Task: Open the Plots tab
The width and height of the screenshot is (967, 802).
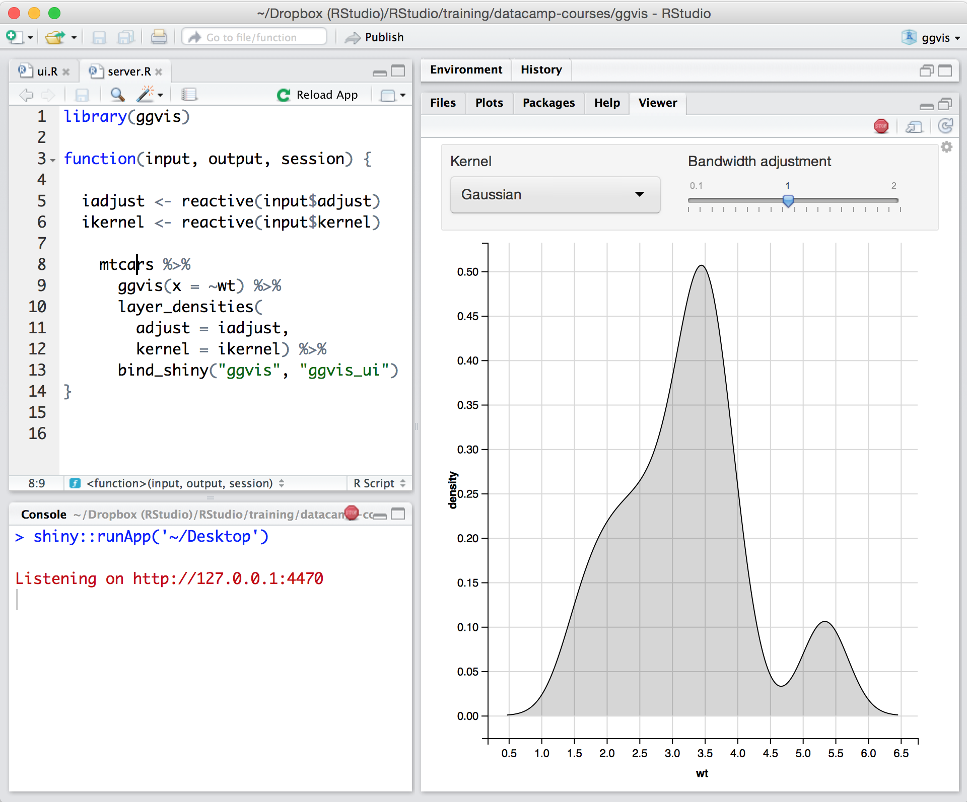Action: pyautogui.click(x=489, y=103)
